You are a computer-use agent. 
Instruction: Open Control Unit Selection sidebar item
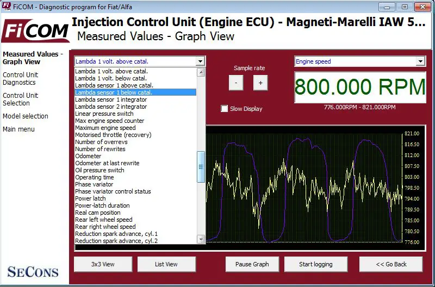click(20, 99)
